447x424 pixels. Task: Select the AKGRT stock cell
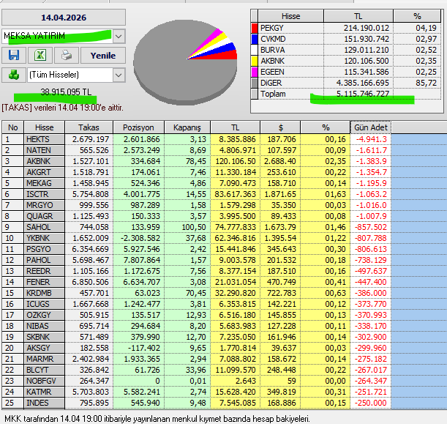44,172
